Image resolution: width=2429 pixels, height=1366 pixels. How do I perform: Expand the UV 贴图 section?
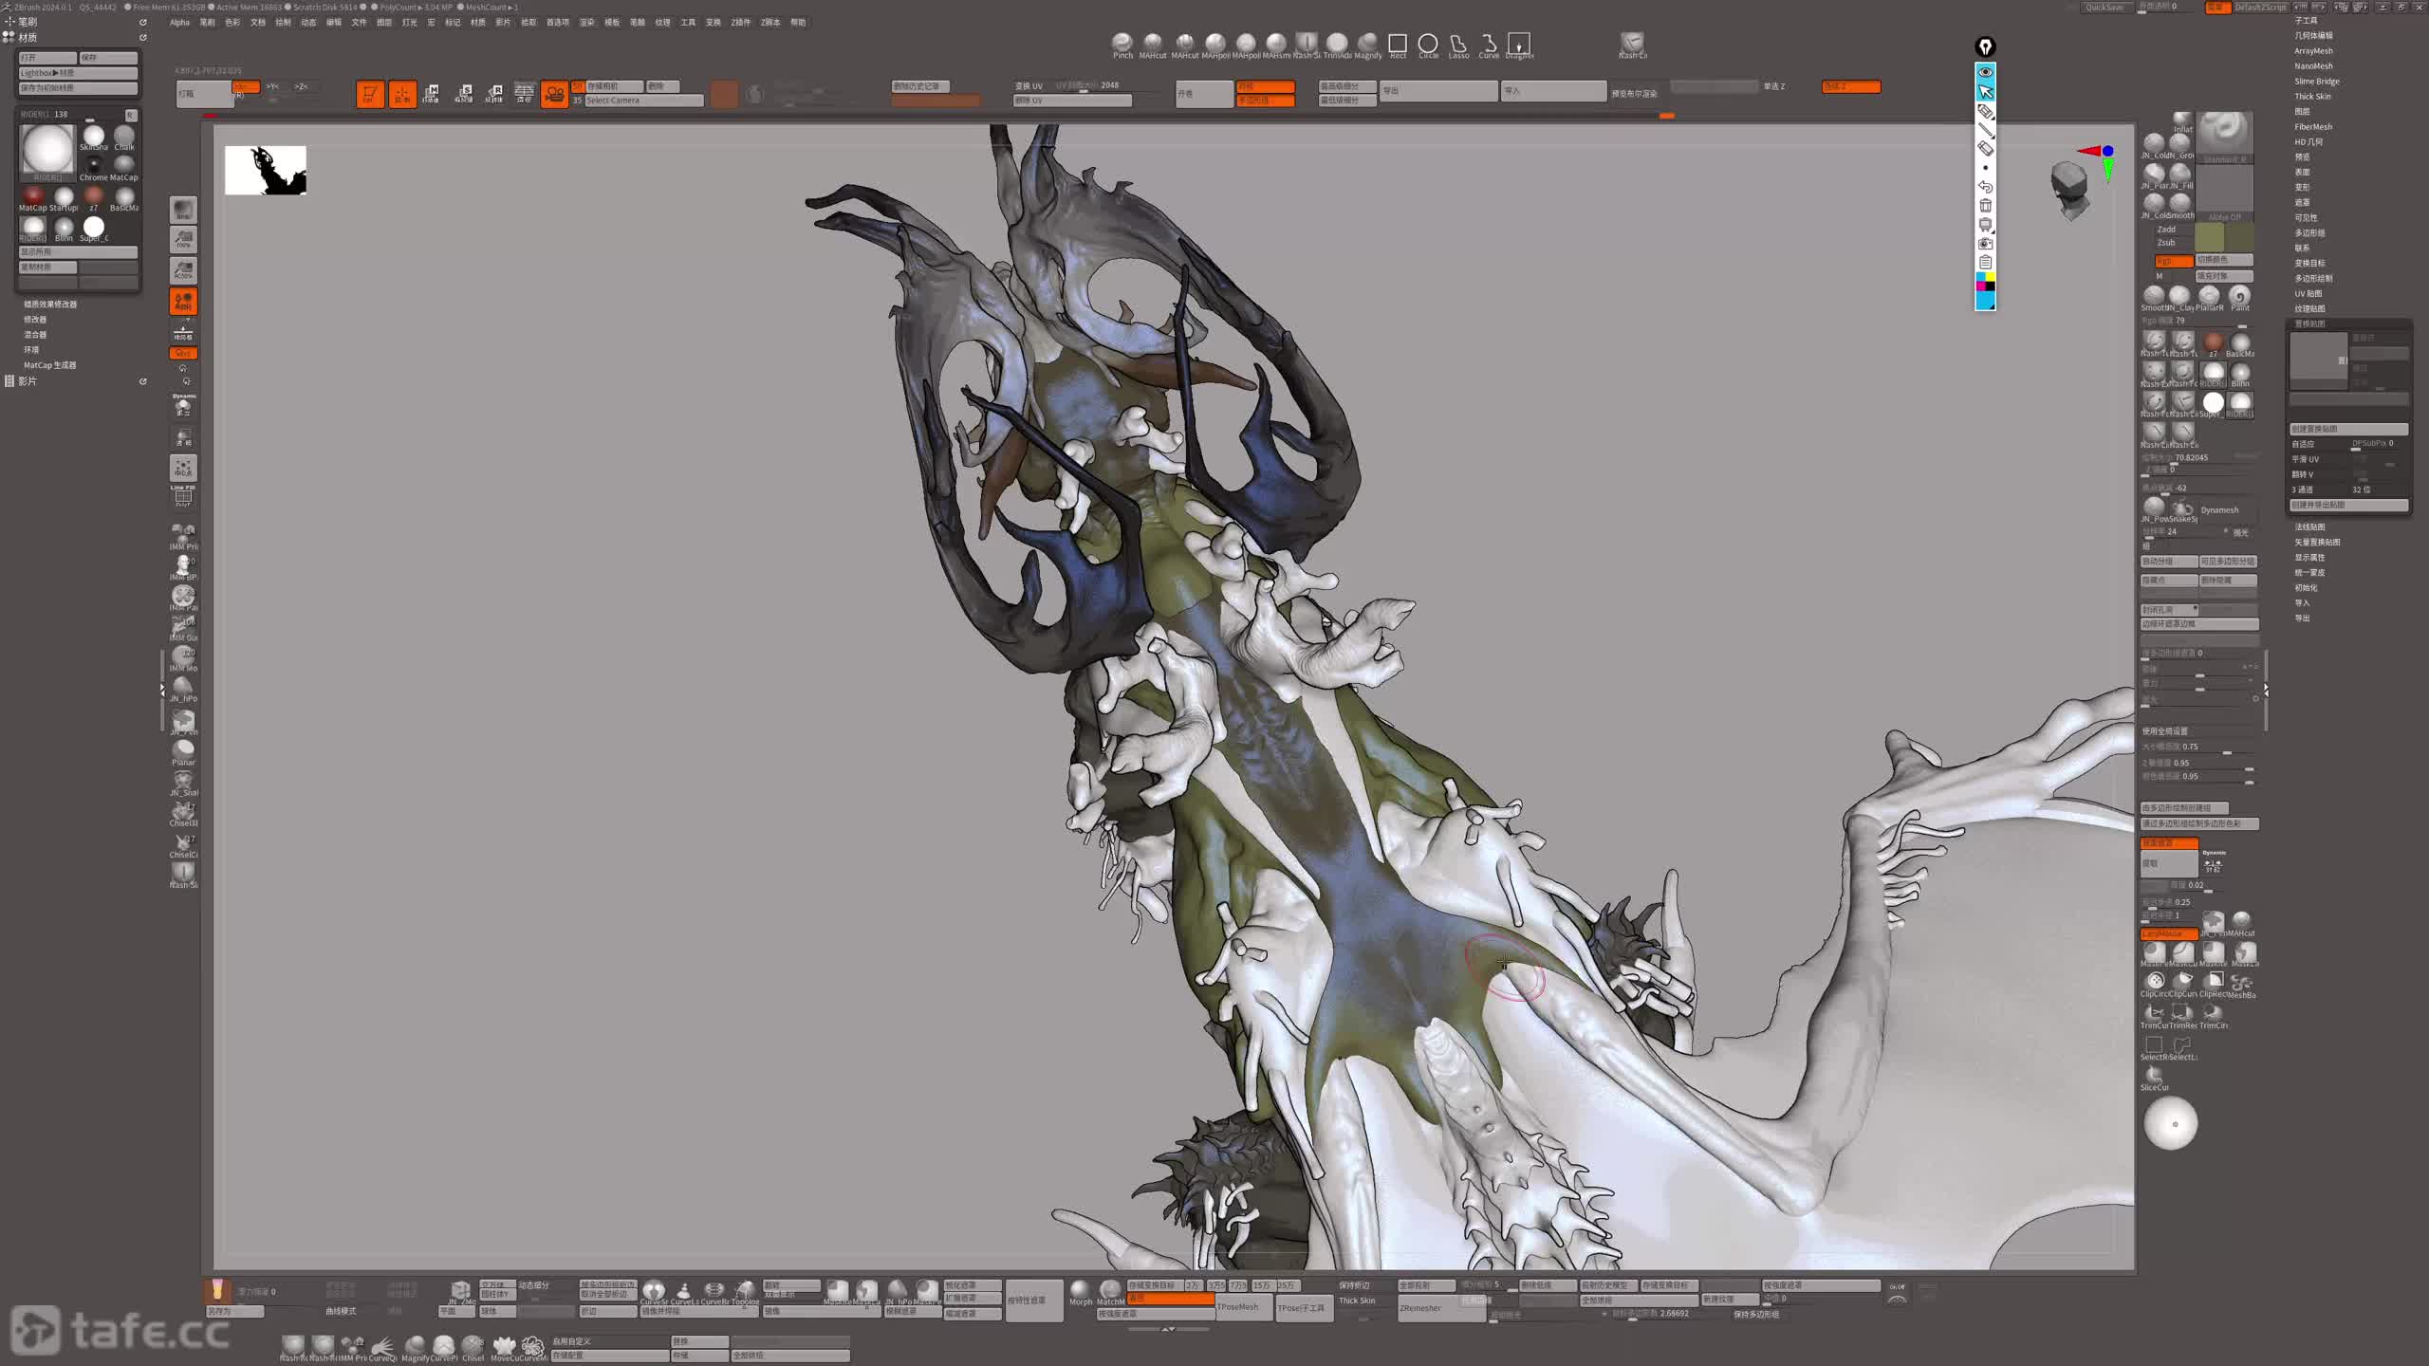coord(2308,294)
